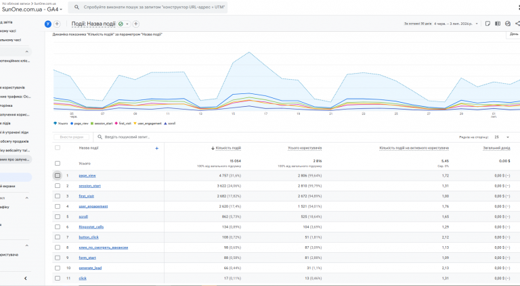Sort by the events count column header
The width and height of the screenshot is (520, 286).
click(226, 148)
